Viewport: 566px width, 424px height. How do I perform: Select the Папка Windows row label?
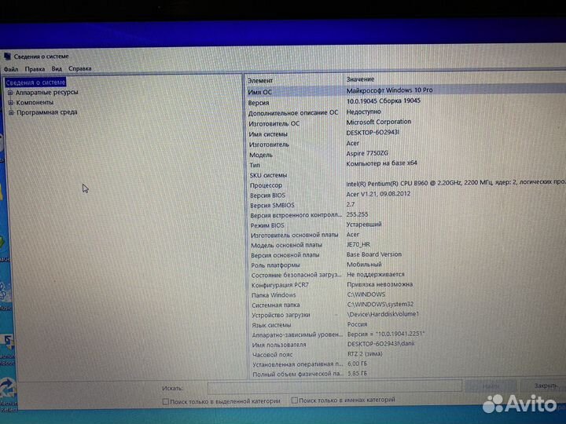[274, 295]
